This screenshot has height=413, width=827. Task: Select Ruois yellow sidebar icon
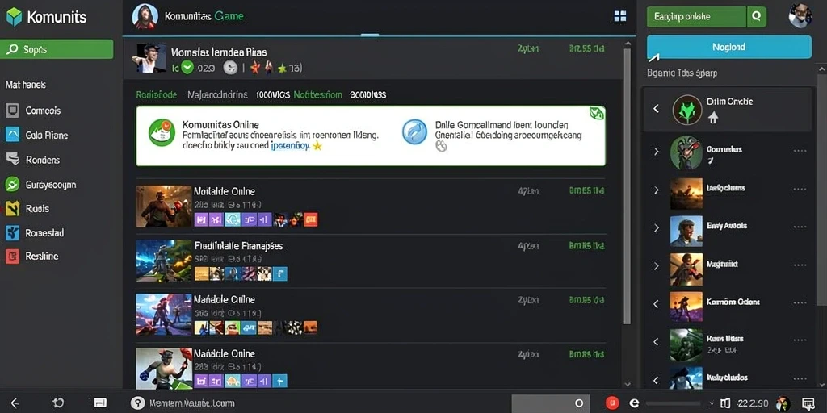12,209
